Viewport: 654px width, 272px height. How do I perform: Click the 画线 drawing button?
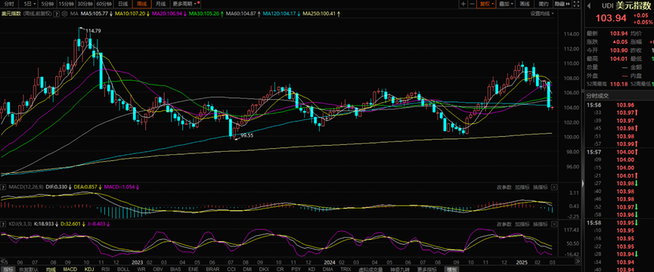[x=525, y=4]
